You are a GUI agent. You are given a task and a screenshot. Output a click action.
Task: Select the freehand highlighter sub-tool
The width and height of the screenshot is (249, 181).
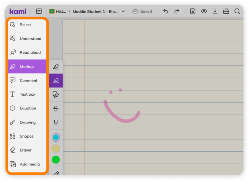tap(56, 80)
